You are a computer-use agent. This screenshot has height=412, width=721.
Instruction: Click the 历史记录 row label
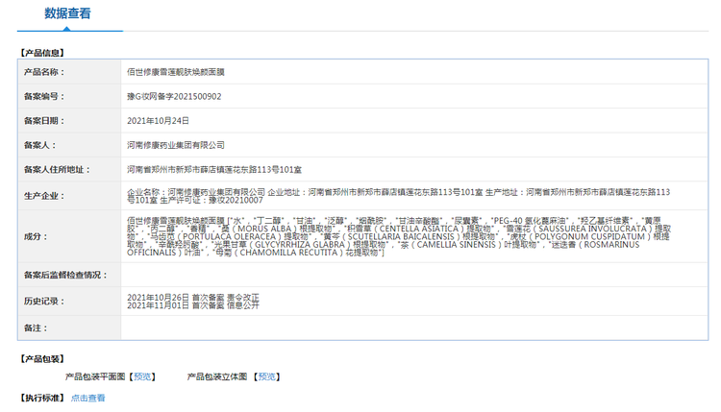click(41, 301)
